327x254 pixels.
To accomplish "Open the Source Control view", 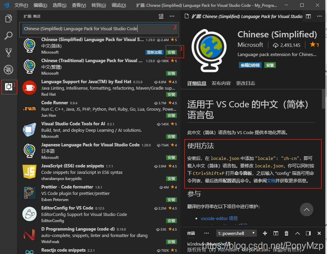I will (8, 53).
